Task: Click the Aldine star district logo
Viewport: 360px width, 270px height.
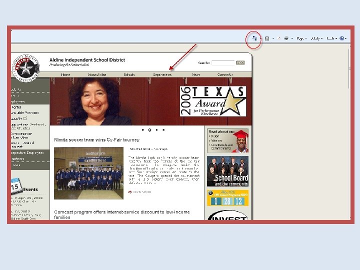Action: coord(25,68)
